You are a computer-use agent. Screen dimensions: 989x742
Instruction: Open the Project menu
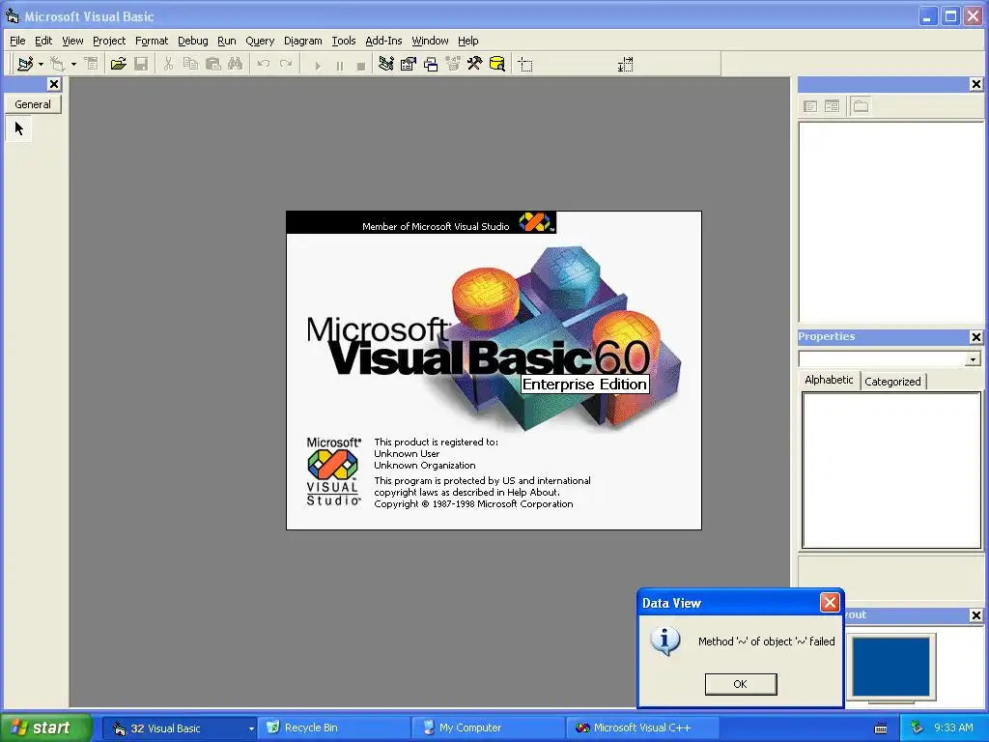[x=109, y=41]
